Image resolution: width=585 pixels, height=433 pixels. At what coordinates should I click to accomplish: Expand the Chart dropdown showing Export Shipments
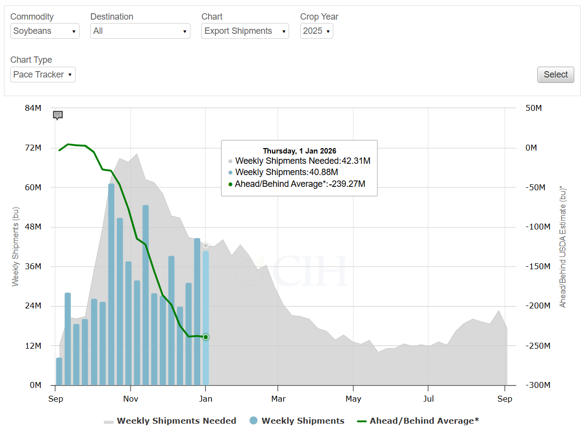click(x=245, y=31)
